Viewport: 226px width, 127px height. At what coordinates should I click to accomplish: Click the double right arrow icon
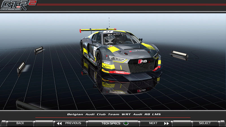tap(166, 123)
